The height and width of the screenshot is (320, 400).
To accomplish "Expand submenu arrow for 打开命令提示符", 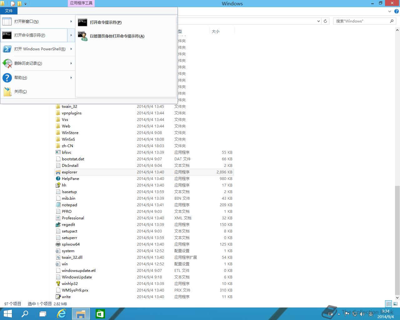I will [71, 35].
